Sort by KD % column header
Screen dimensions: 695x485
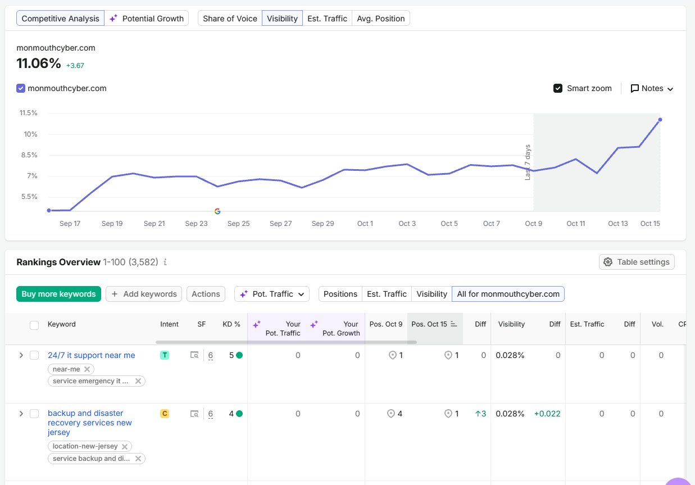231,324
